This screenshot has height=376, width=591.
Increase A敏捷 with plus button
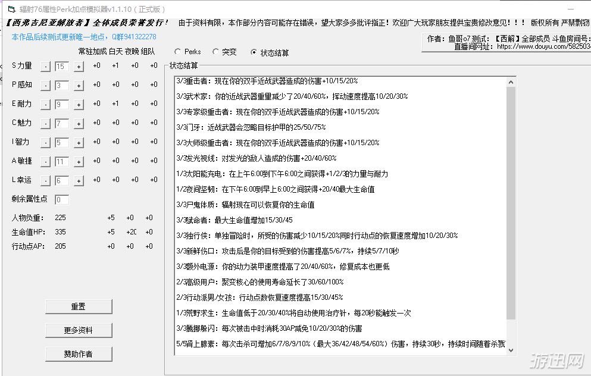point(79,162)
